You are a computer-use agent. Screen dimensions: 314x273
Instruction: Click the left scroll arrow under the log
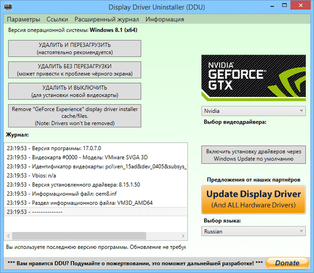tap(9, 236)
